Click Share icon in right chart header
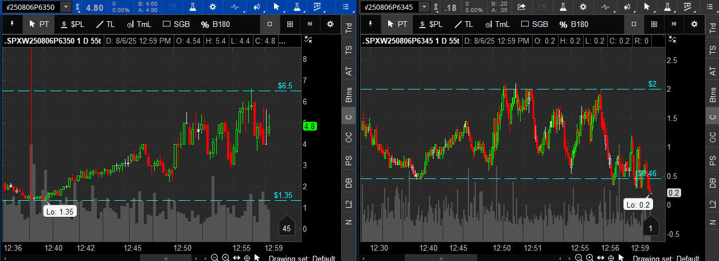This screenshot has height=261, width=719. pyautogui.click(x=521, y=7)
